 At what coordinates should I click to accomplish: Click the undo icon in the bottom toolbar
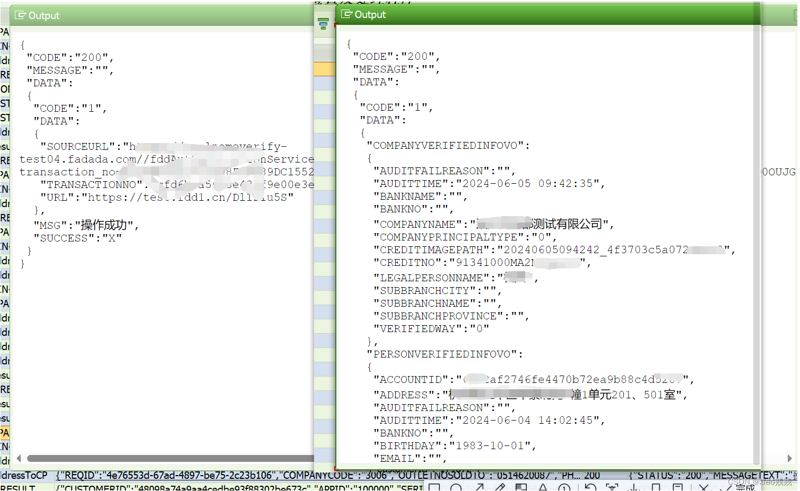tap(590, 487)
